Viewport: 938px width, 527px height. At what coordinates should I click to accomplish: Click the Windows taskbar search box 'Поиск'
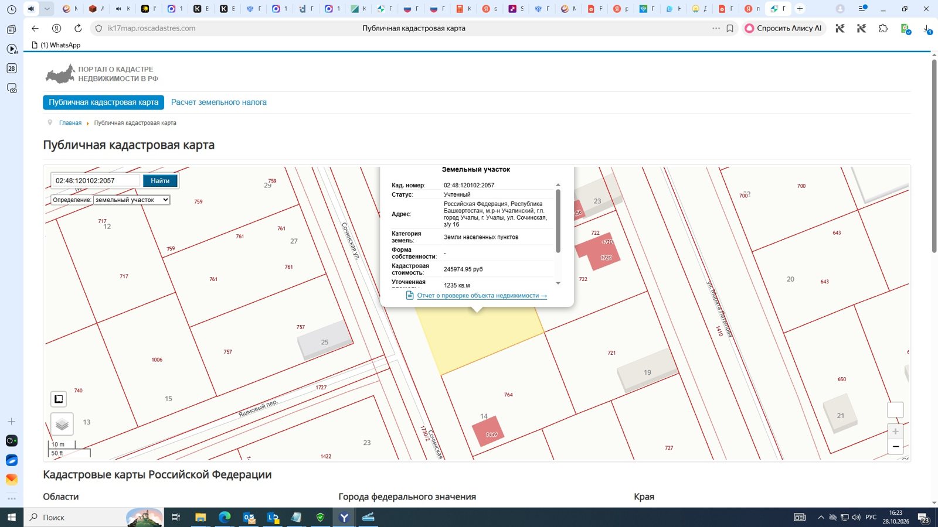[94, 517]
